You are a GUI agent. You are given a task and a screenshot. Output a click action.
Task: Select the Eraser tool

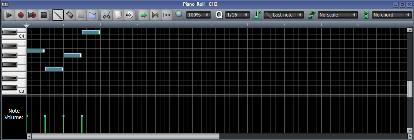[69, 15]
